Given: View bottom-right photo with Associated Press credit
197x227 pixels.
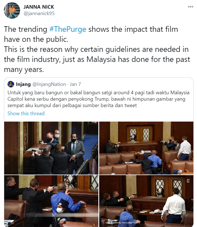Looking at the screenshot, I should click(x=146, y=201).
